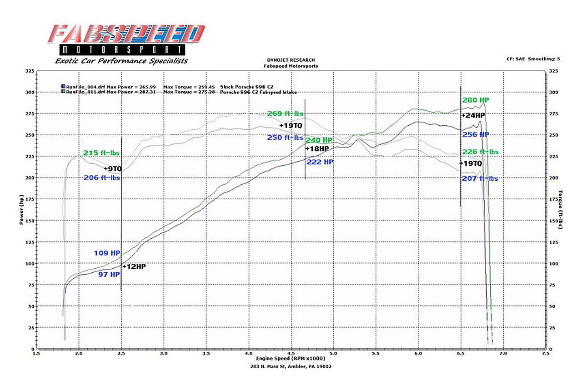Viewport: 582px width, 389px height.
Task: Click the green 280 HP label
Action: 476,100
